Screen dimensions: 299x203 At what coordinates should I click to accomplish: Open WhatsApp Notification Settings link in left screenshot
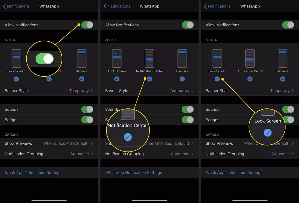point(33,173)
